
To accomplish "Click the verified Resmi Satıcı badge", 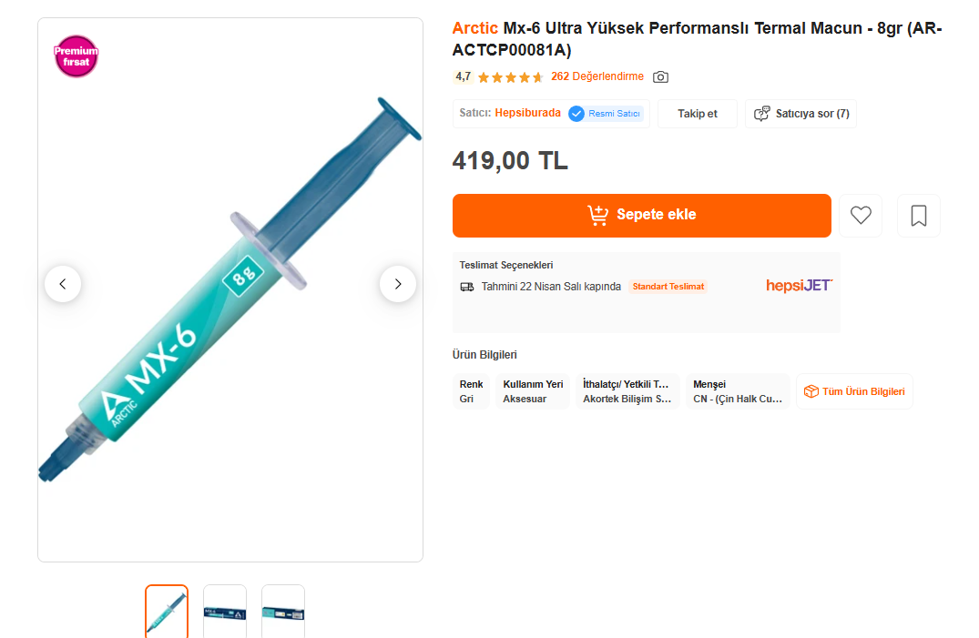I will click(606, 114).
